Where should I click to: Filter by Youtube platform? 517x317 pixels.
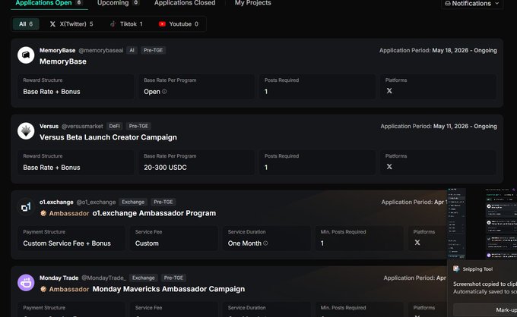(179, 24)
